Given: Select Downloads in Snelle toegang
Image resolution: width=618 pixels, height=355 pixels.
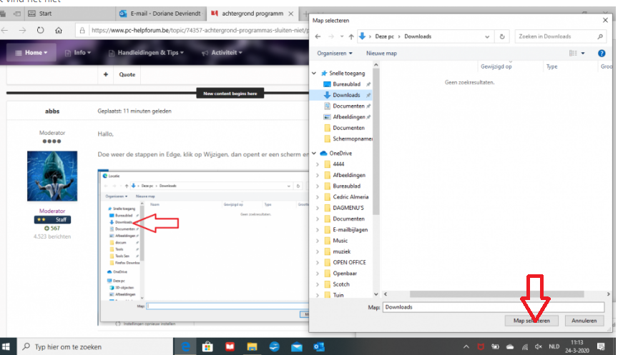Looking at the screenshot, I should [x=346, y=95].
